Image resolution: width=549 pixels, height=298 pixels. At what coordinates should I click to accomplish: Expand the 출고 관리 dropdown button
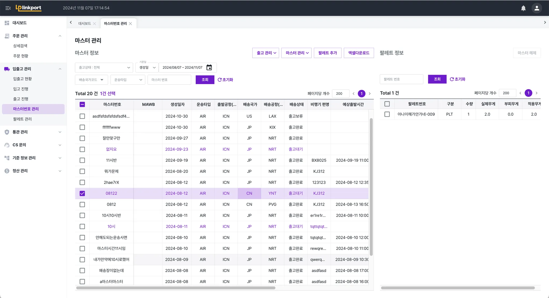[x=266, y=53]
